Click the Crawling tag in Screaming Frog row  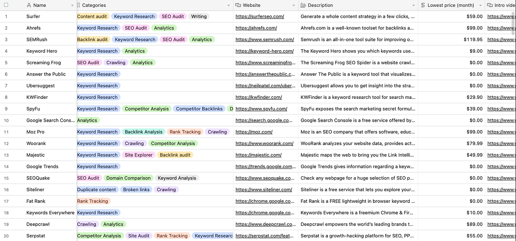(116, 63)
